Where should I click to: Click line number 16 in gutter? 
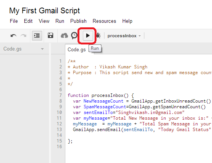tap(59, 147)
